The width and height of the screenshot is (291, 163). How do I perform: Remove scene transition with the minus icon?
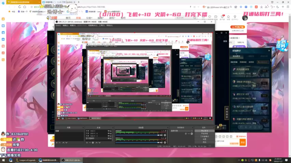point(189,134)
